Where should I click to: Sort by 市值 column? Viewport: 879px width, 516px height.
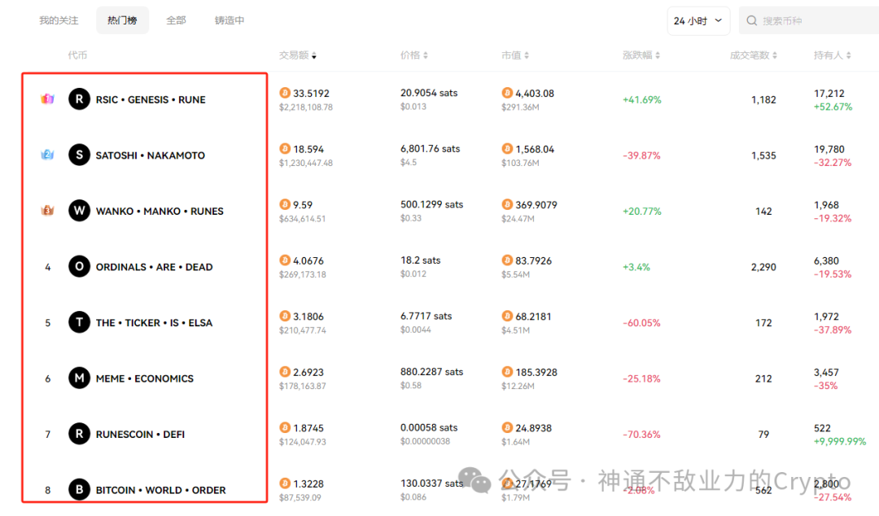pos(514,55)
